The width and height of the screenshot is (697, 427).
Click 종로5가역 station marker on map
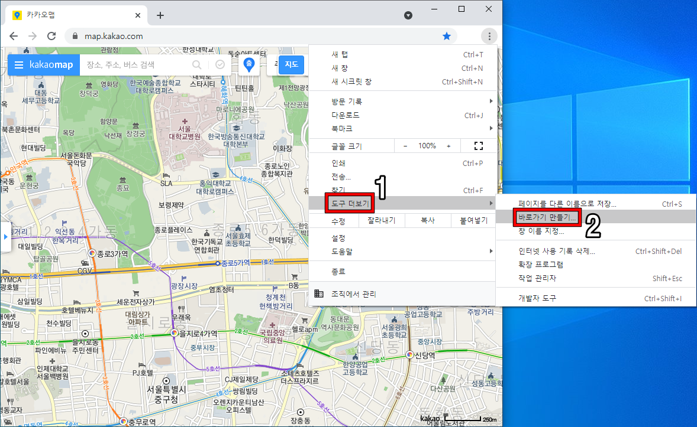point(217,263)
